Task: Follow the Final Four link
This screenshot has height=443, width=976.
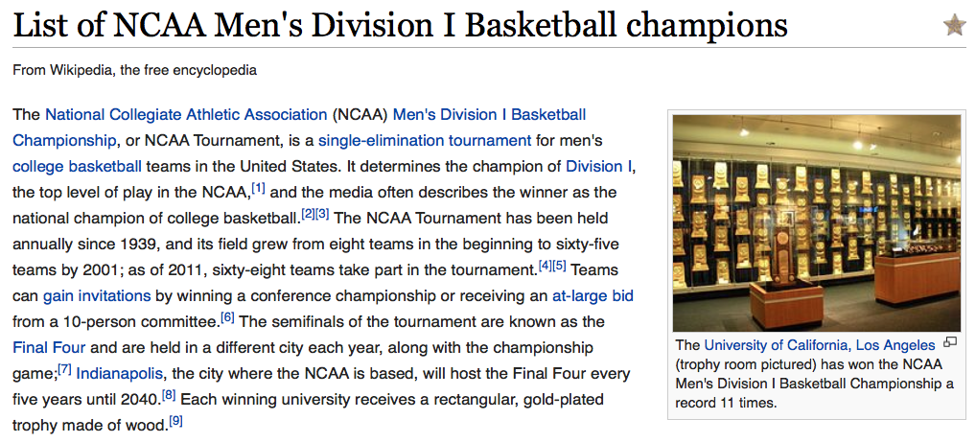Action: (x=49, y=348)
